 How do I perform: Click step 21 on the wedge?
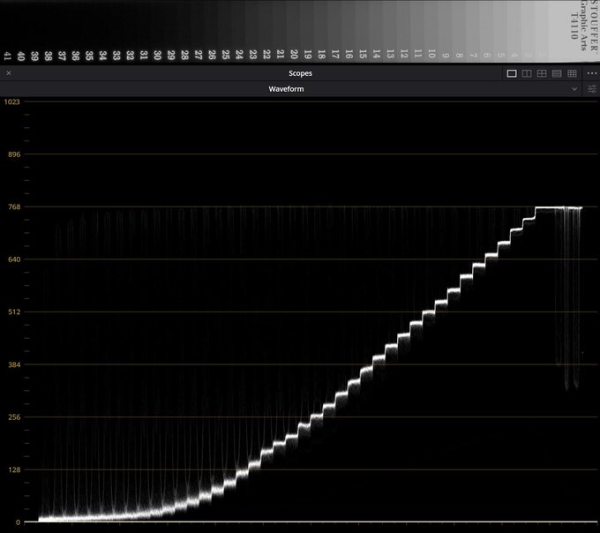coord(280,55)
